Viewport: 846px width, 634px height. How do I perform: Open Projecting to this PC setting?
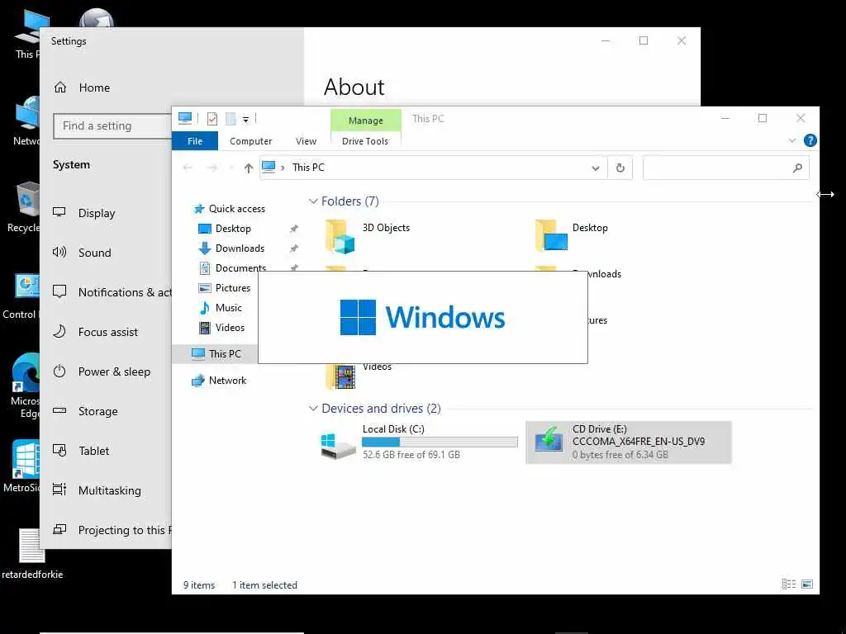tap(112, 530)
